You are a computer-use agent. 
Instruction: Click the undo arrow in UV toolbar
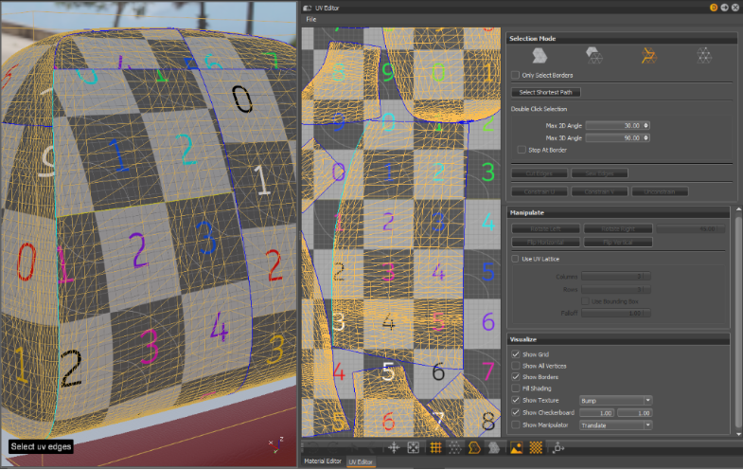click(312, 447)
